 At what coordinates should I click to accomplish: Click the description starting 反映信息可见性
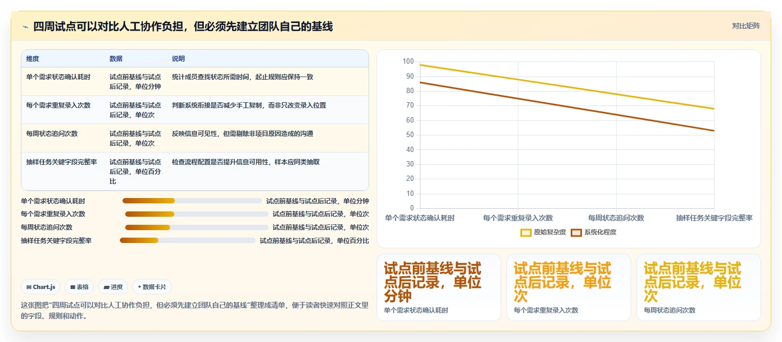pos(242,134)
